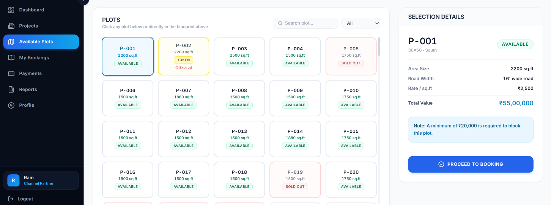Click the Payments card icon
This screenshot has width=551, height=205.
[11, 73]
